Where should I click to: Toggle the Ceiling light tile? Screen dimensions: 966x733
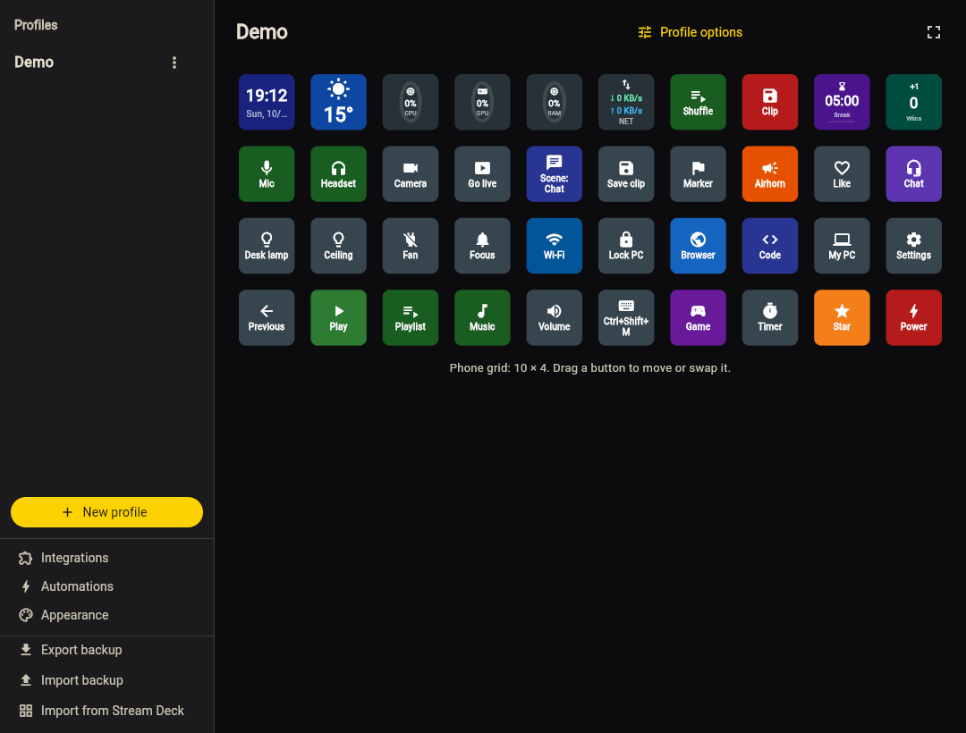(338, 246)
